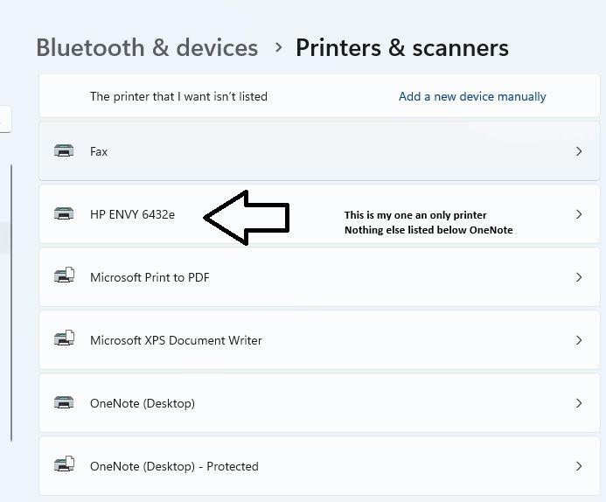Select Microsoft XPS Document Writer label
The image size is (606, 502).
click(x=176, y=340)
